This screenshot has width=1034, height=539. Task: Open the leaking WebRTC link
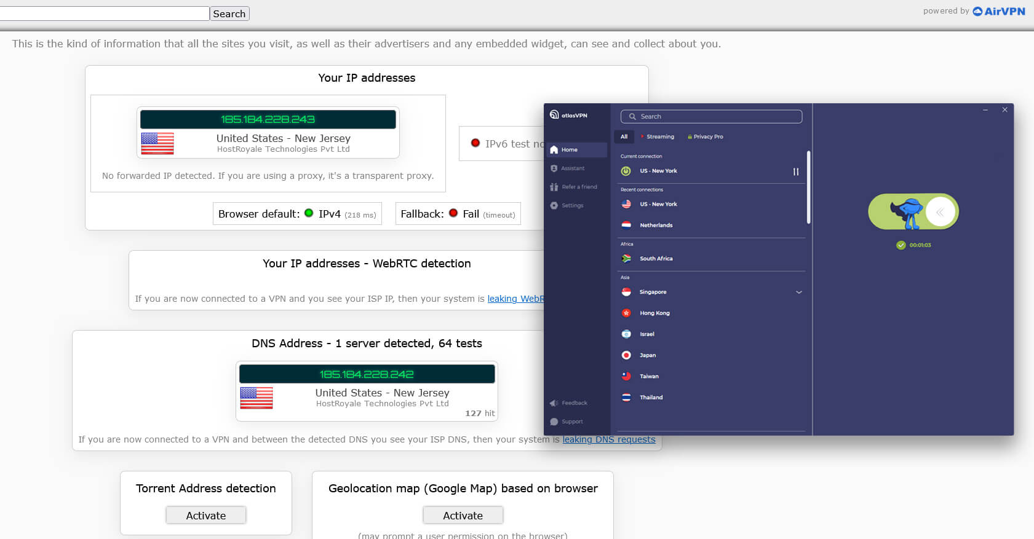515,299
